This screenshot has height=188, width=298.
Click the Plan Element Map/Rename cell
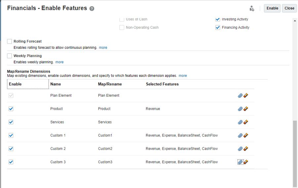pos(108,95)
